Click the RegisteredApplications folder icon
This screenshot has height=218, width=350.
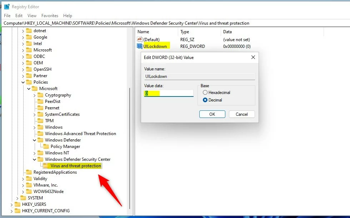pos(29,172)
